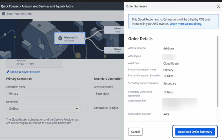Open Edit Cloud Router Selection link
Viewport: 222px width, 140px height.
(x=25, y=72)
